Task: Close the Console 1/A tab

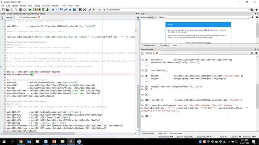Action: pyautogui.click(x=157, y=53)
